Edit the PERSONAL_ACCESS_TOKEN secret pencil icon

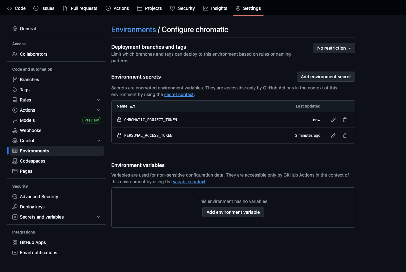[333, 136]
